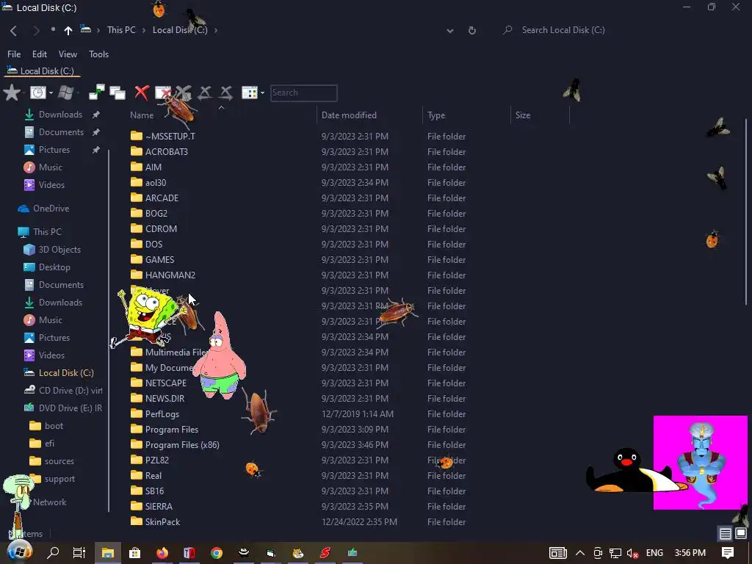Open the View menu

68,54
